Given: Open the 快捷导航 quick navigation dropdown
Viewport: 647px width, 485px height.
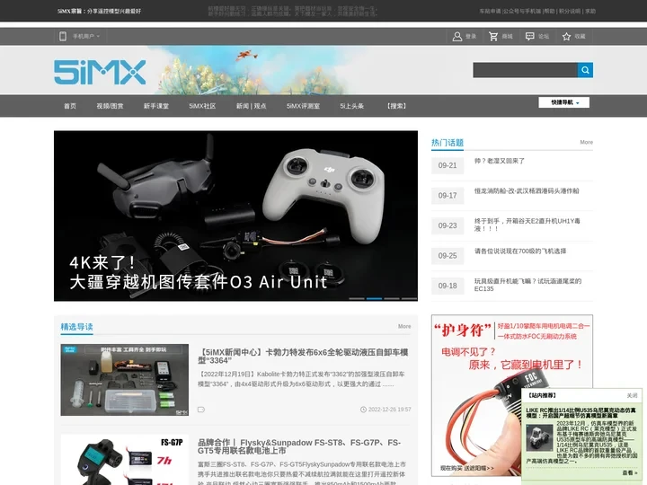Looking at the screenshot, I should pyautogui.click(x=563, y=102).
